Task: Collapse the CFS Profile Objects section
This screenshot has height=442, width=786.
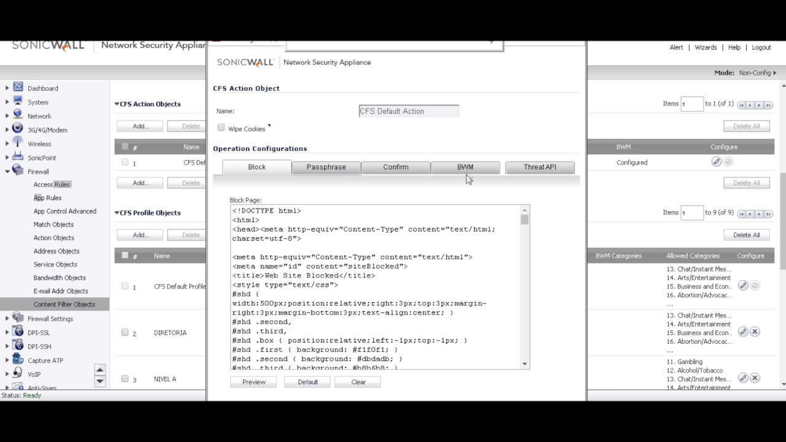Action: coord(117,212)
